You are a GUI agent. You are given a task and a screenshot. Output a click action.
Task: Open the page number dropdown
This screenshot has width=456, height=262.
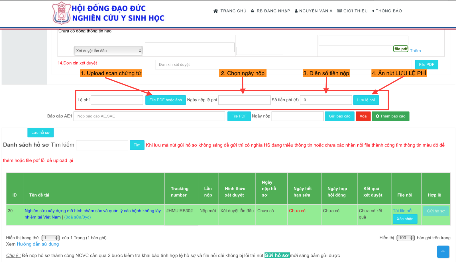(50, 238)
